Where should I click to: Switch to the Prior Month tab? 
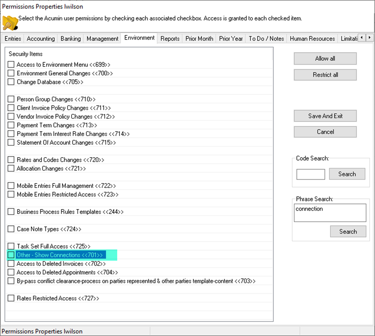(x=199, y=39)
